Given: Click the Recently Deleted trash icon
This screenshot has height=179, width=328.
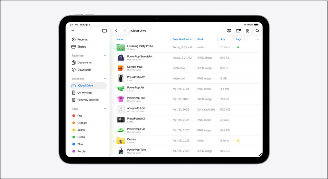Looking at the screenshot, I should click(74, 100).
